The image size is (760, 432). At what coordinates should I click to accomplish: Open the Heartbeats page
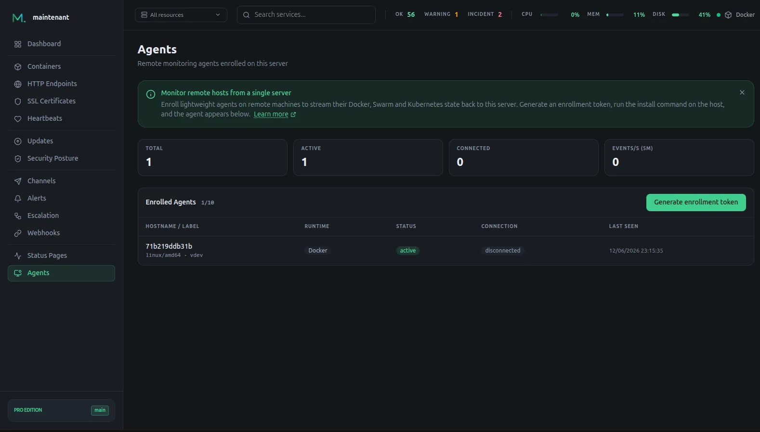(61, 118)
